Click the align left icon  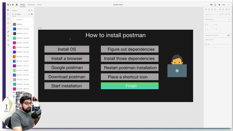[x=220, y=9]
